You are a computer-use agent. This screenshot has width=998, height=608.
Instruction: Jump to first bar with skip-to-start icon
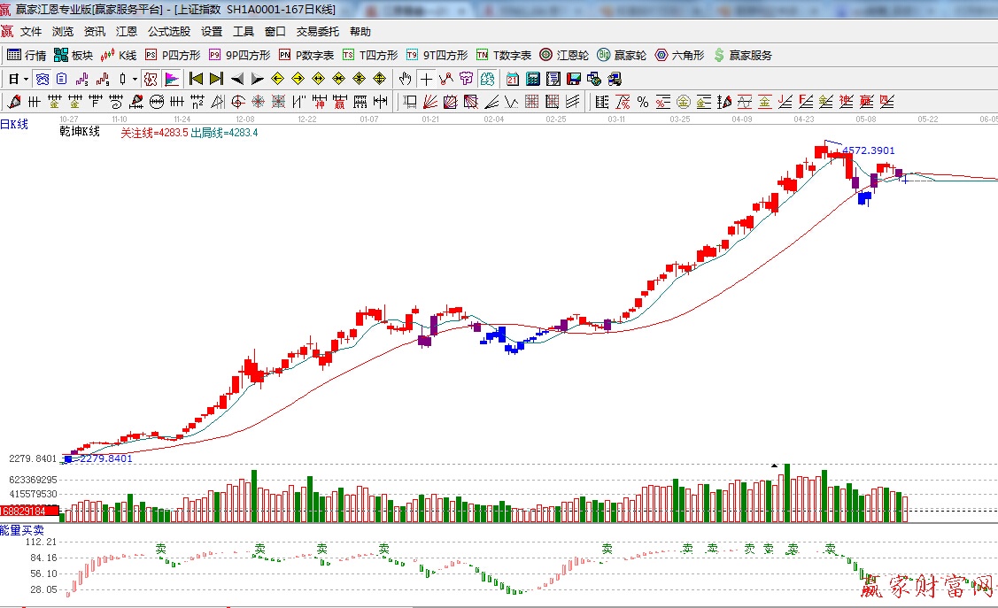click(x=197, y=79)
